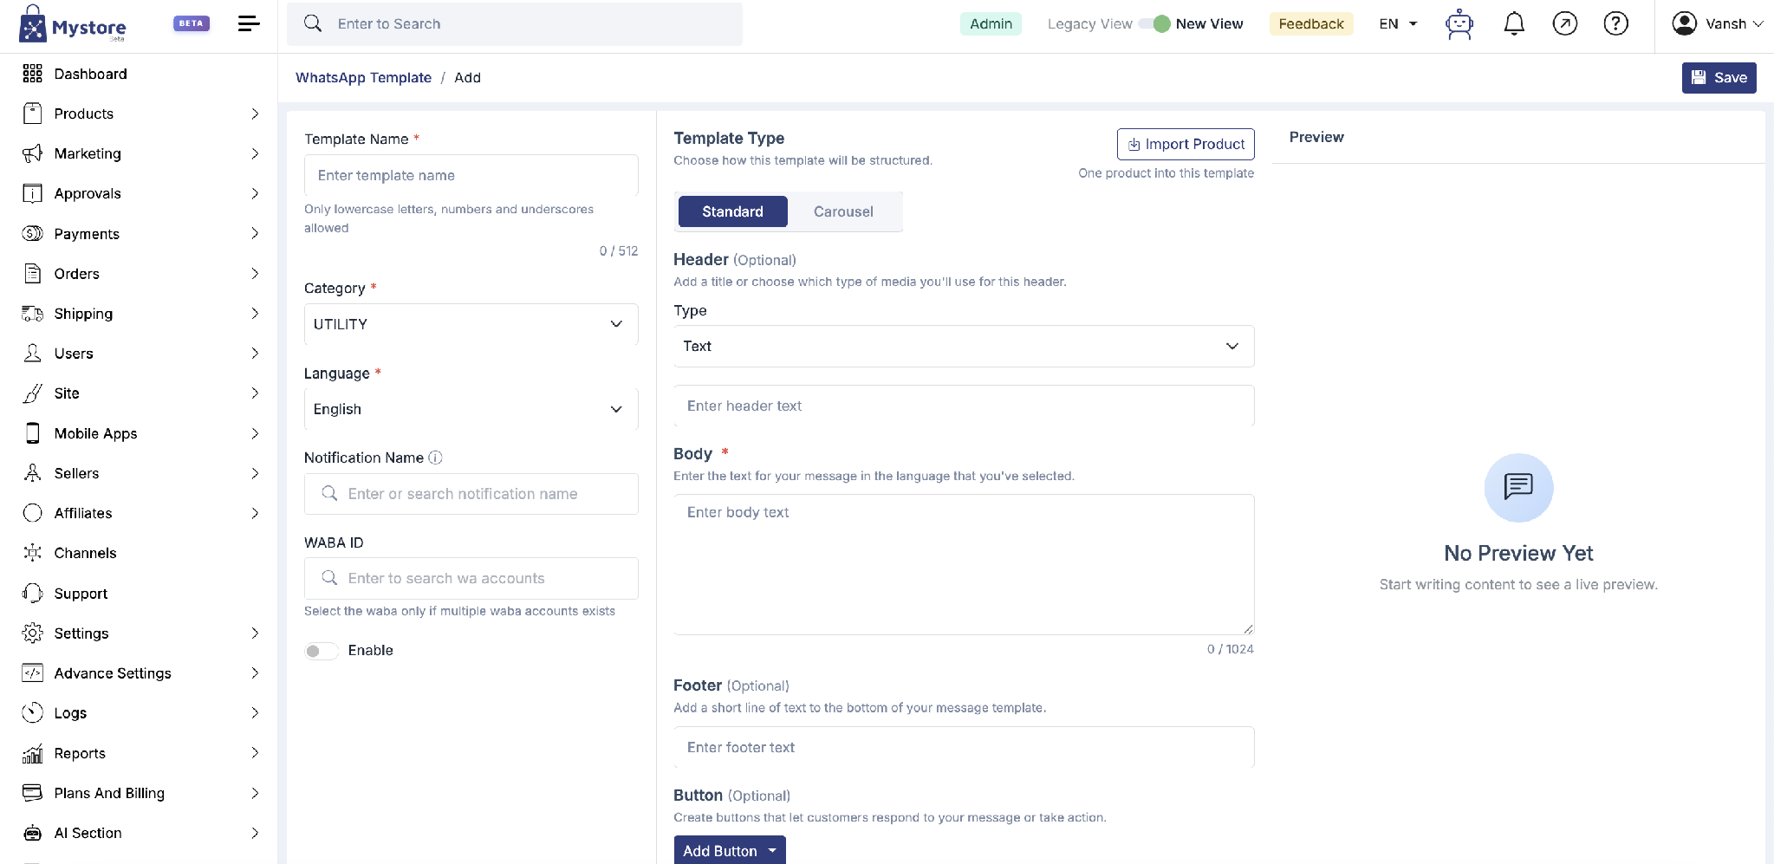Click the Affiliates circle icon

pos(33,513)
